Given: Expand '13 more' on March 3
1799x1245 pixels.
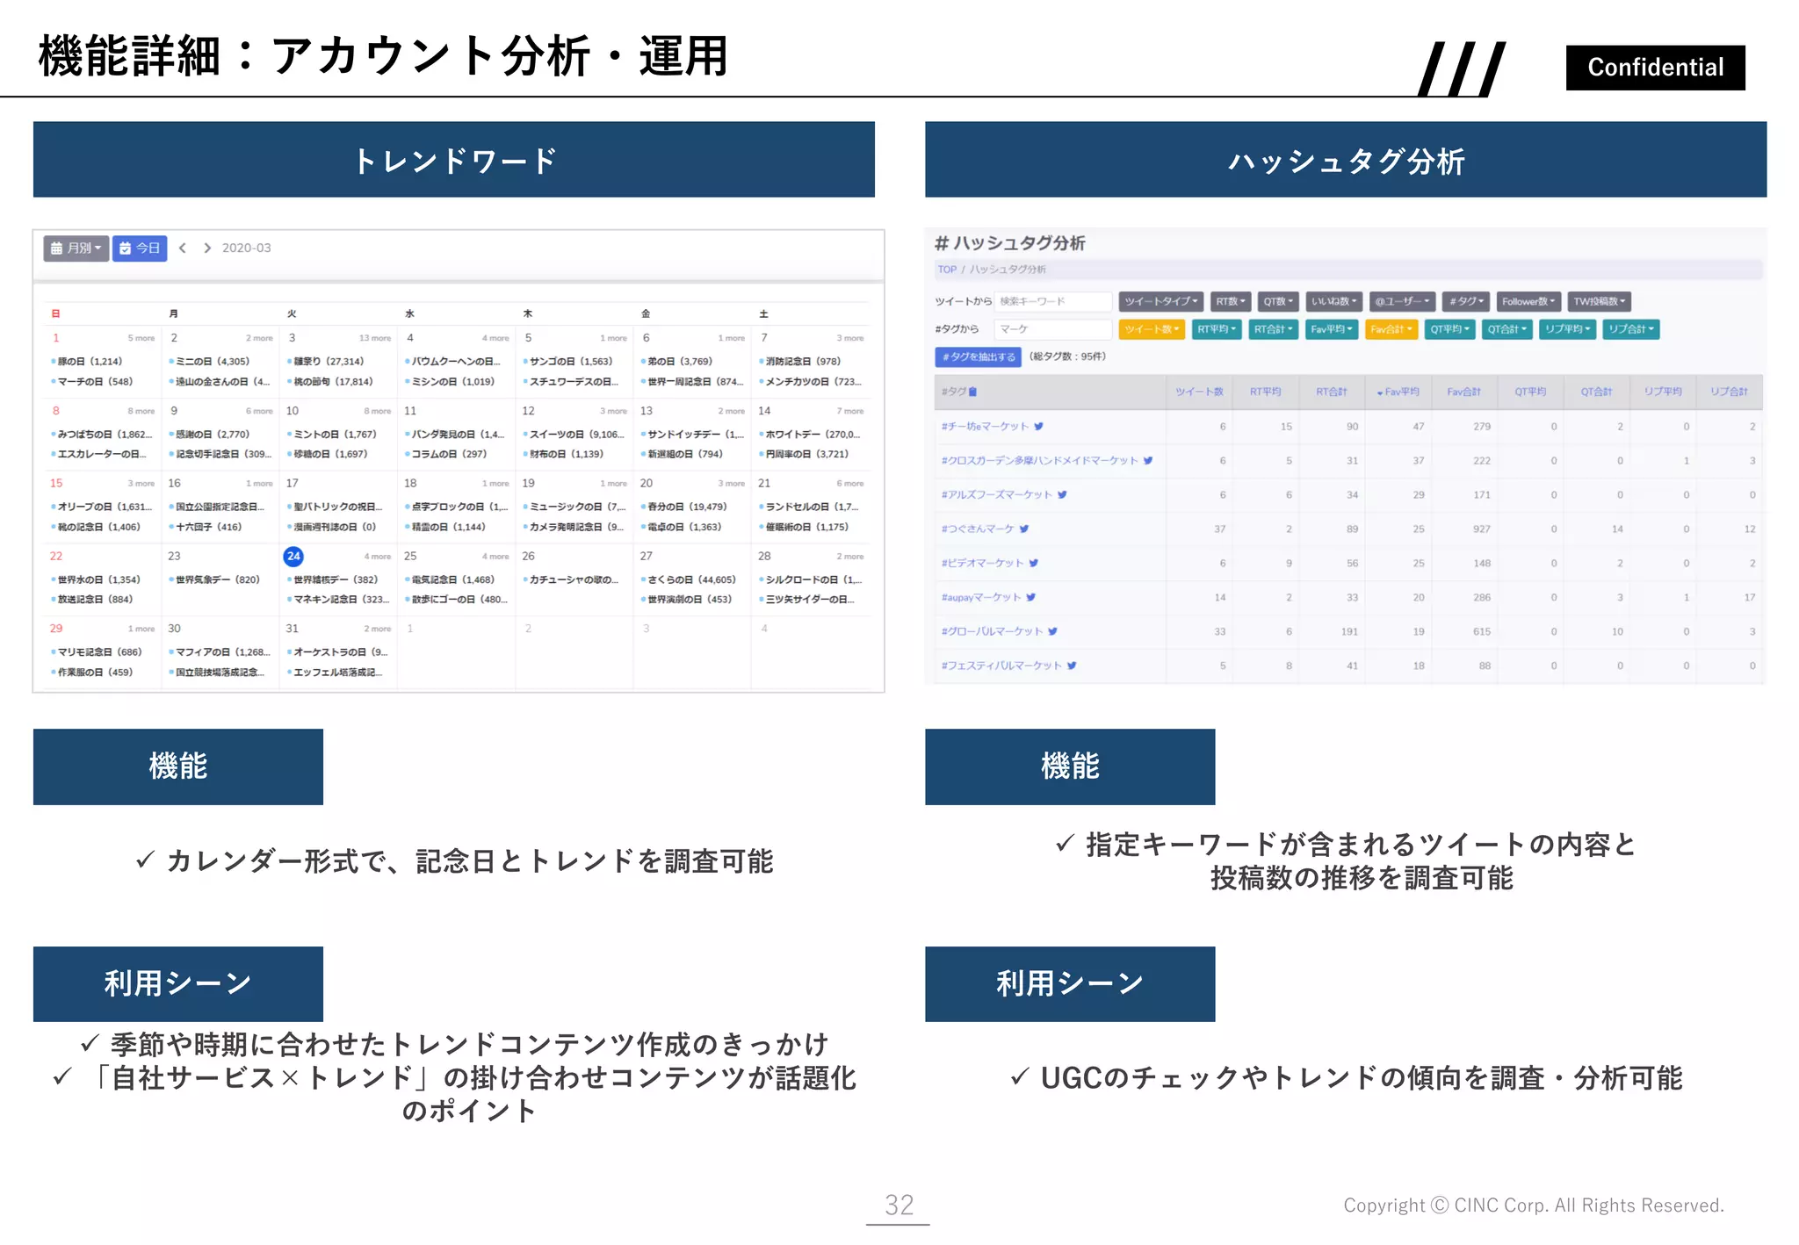Looking at the screenshot, I should coord(375,338).
